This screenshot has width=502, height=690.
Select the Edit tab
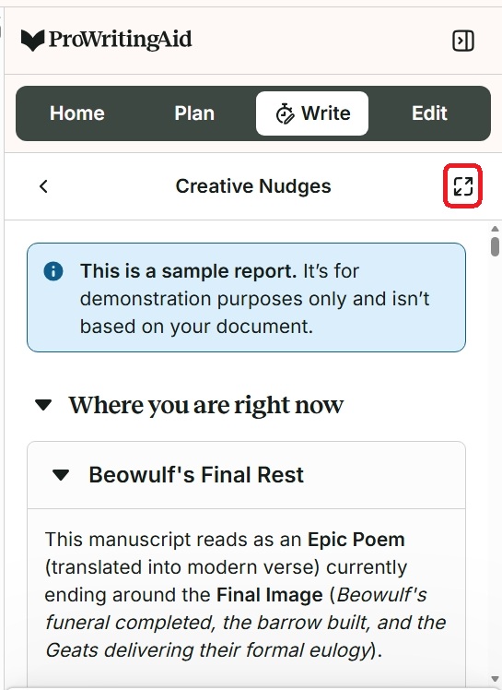coord(429,113)
